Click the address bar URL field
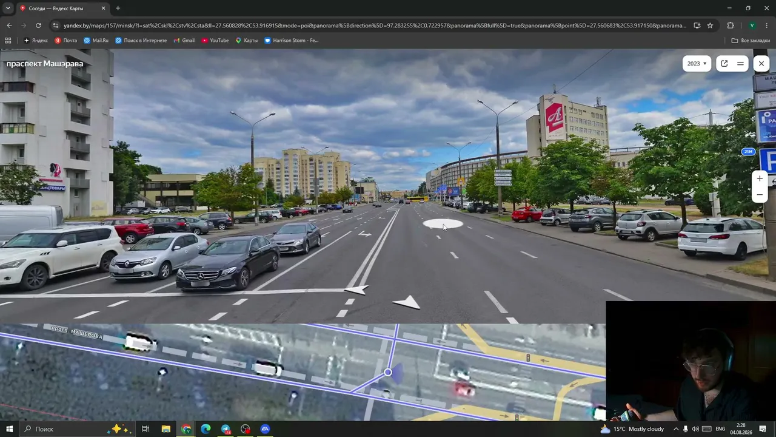776x437 pixels. tap(375, 25)
